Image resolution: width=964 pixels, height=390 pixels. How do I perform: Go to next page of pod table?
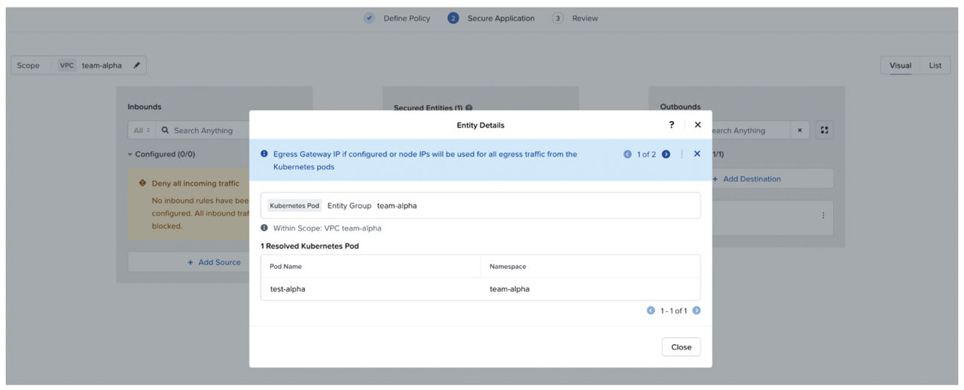tap(697, 310)
